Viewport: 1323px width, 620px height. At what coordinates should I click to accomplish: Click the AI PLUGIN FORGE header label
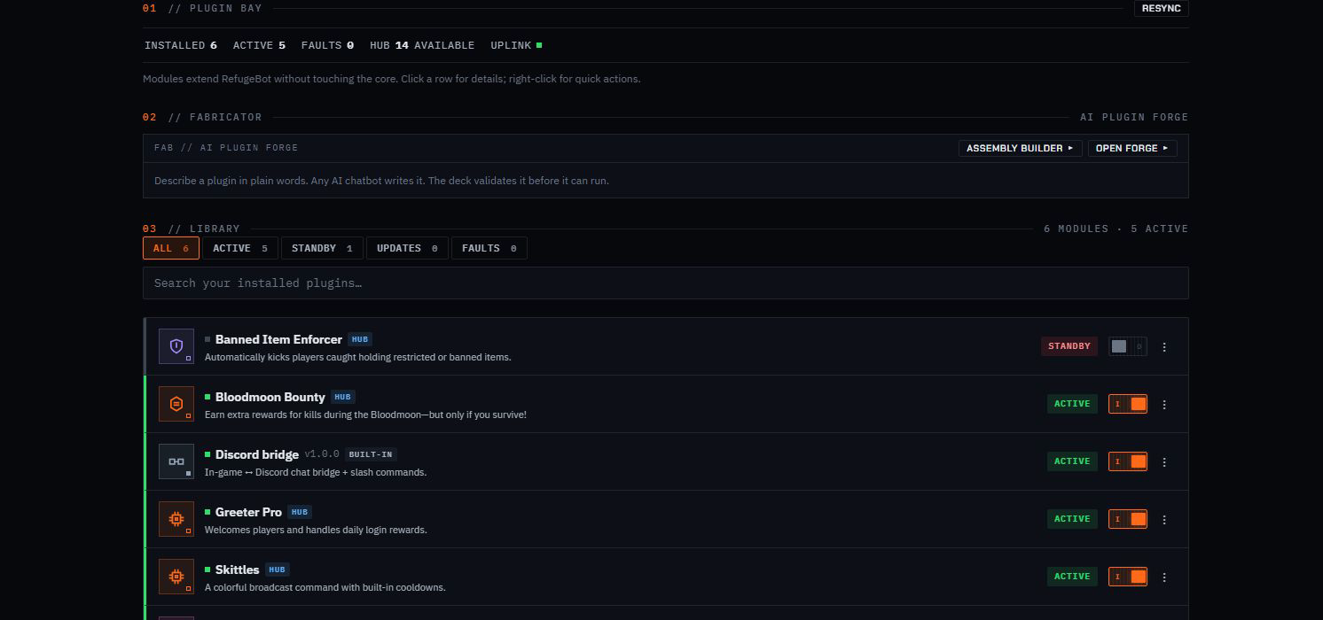1134,117
